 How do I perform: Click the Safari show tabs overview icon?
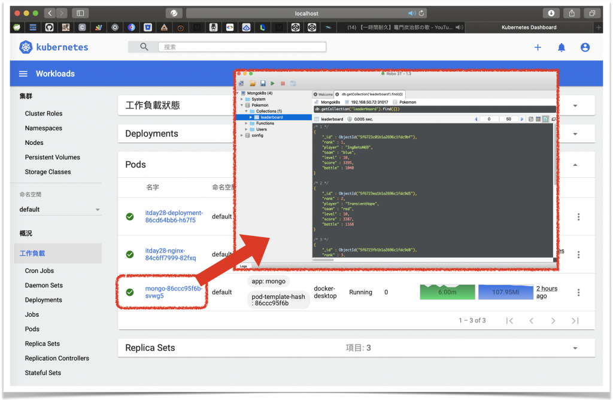(592, 13)
